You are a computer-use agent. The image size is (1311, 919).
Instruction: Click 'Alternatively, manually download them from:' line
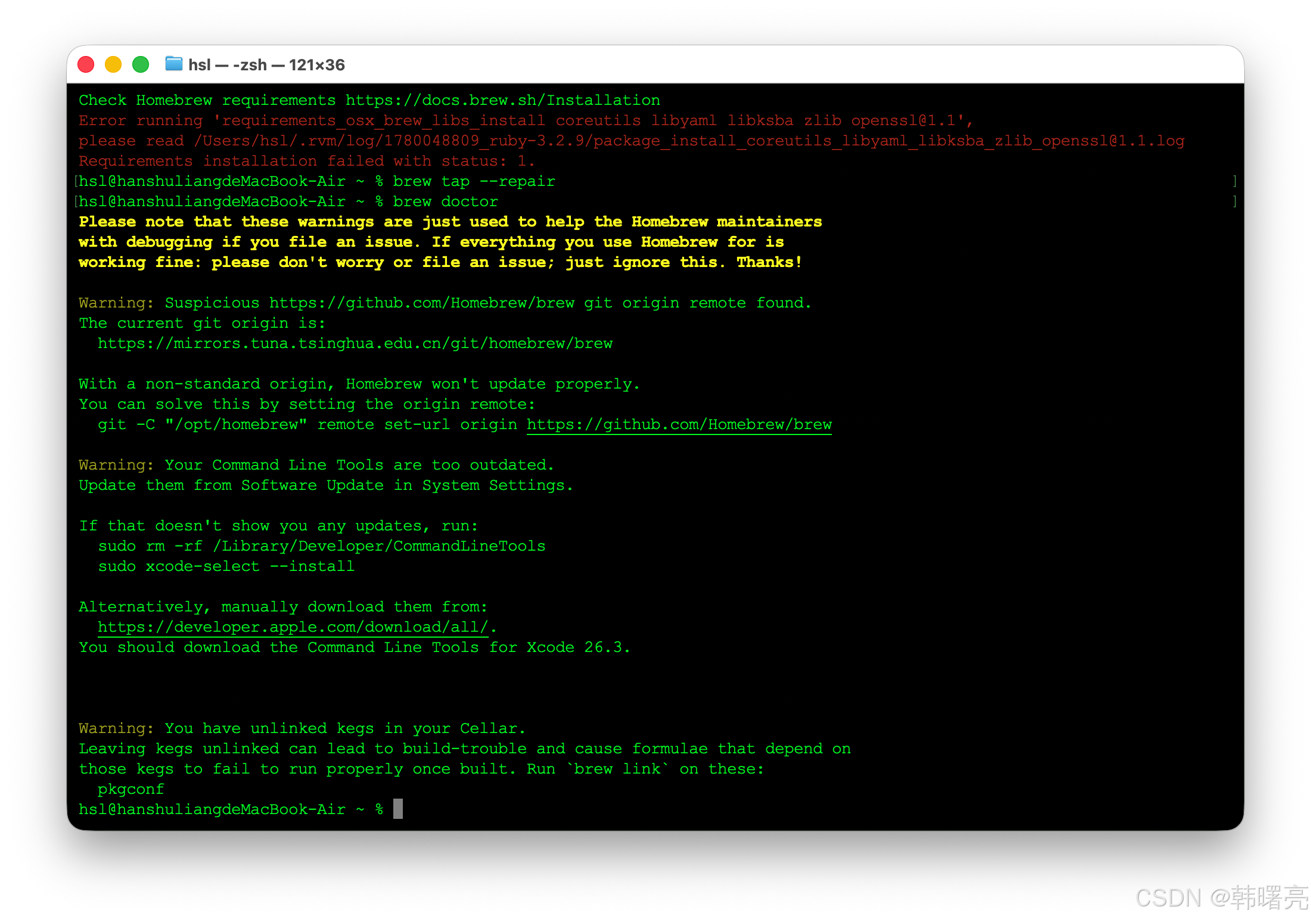click(x=283, y=607)
